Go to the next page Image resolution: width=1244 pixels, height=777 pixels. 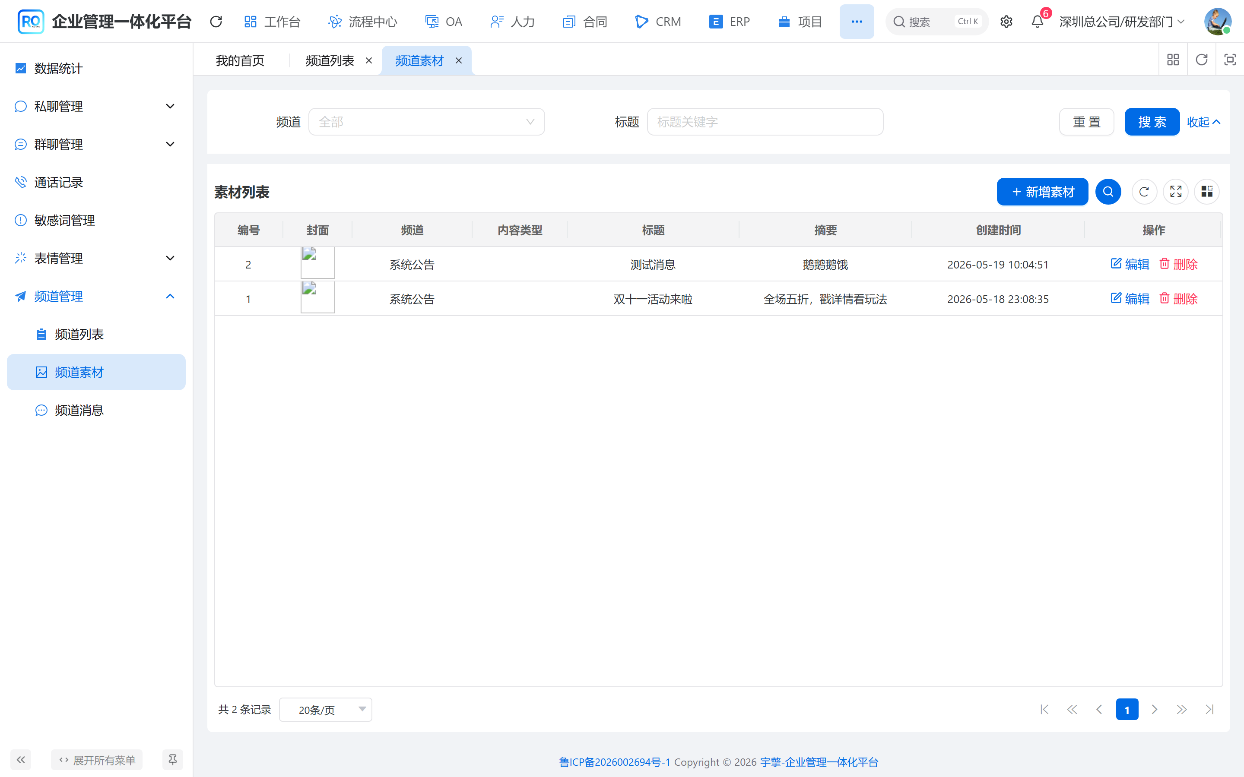1155,710
